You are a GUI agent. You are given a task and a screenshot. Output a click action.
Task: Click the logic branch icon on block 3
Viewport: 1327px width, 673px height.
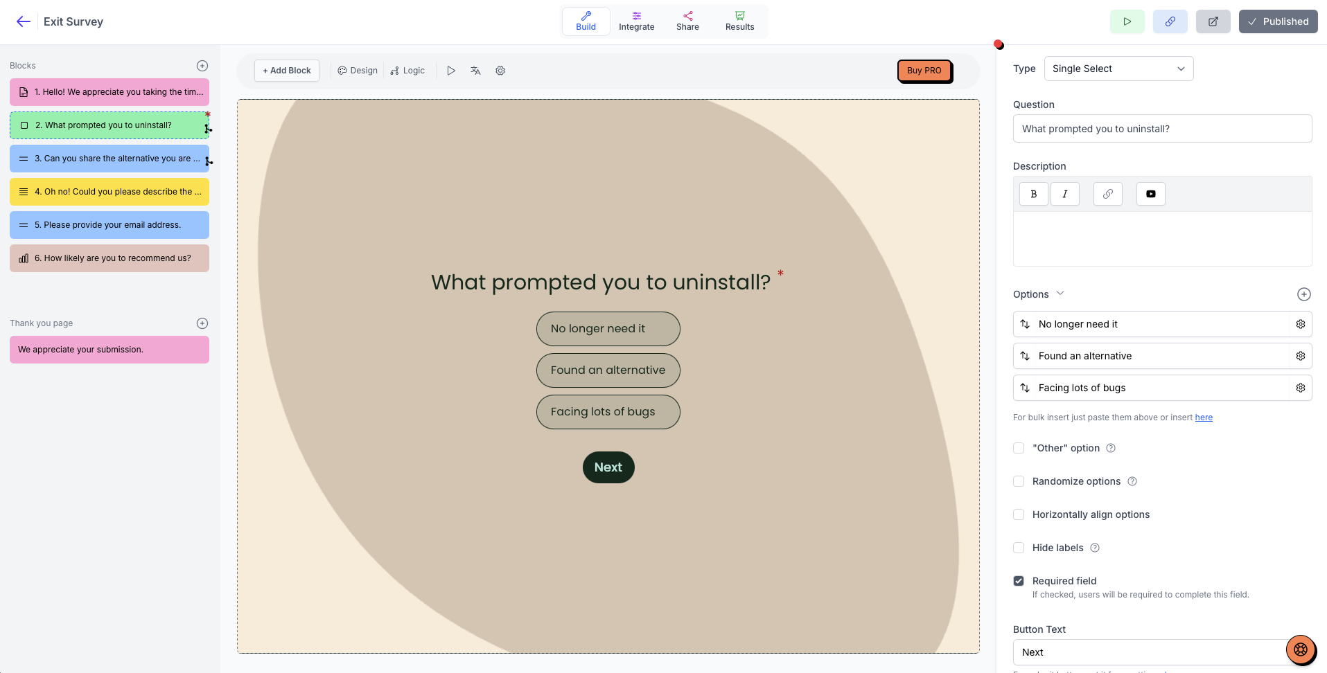pyautogui.click(x=208, y=161)
